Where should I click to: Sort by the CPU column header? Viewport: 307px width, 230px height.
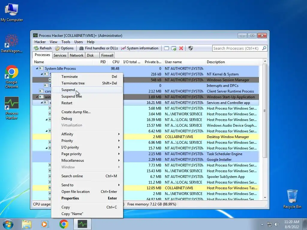coord(114,62)
